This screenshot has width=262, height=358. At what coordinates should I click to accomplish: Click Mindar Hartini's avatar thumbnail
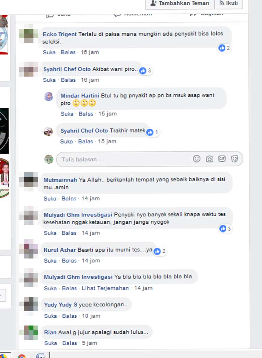(x=48, y=96)
